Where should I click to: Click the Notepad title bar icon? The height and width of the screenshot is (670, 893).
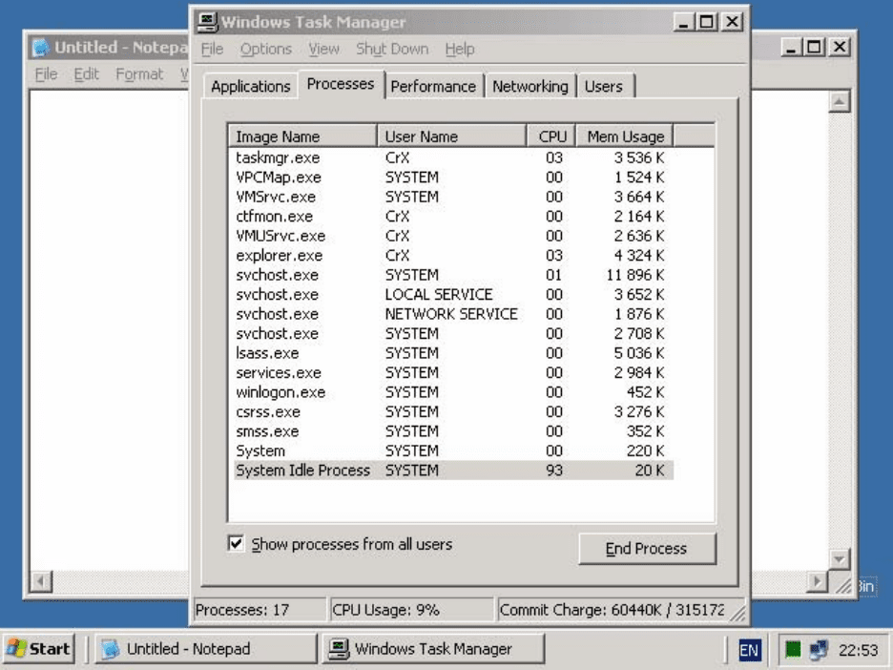[x=40, y=48]
